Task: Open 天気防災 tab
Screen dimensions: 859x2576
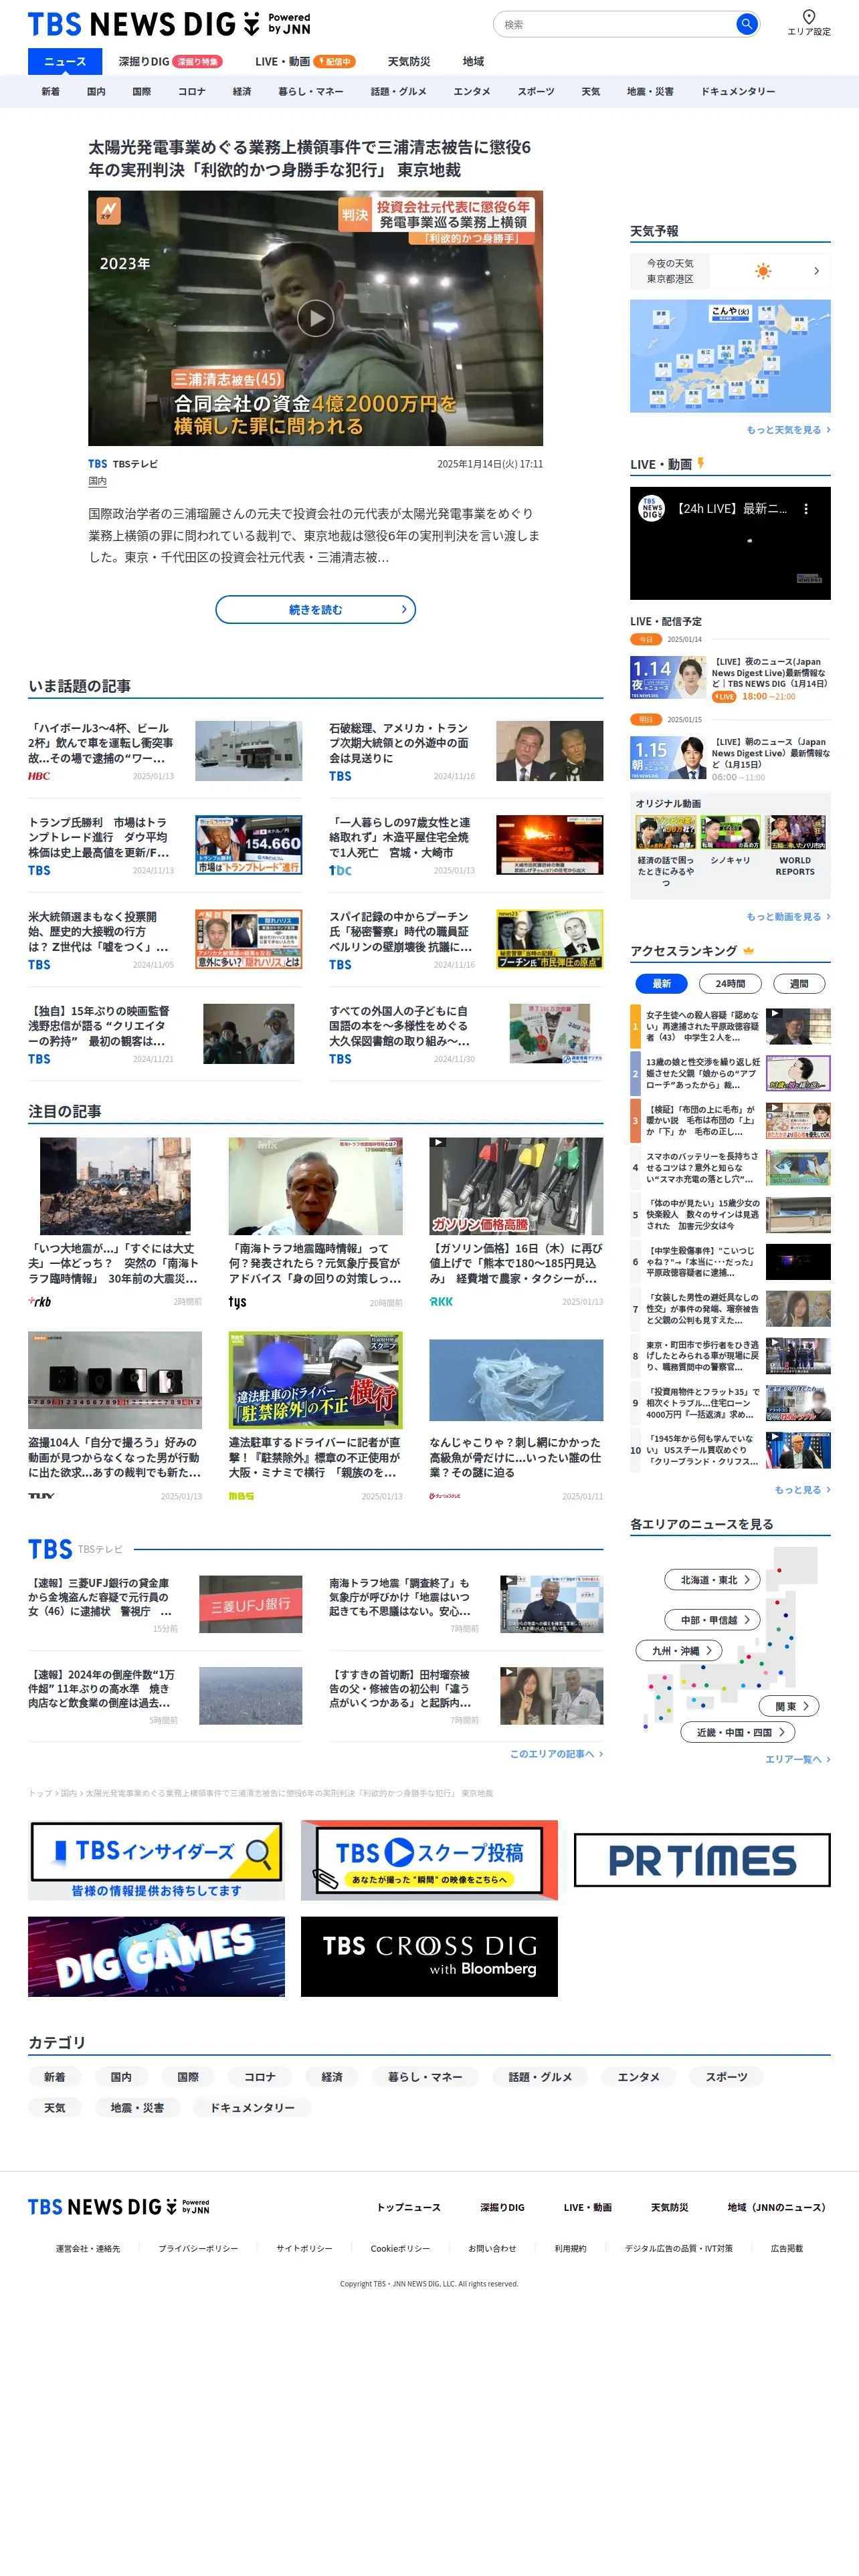Action: (409, 62)
